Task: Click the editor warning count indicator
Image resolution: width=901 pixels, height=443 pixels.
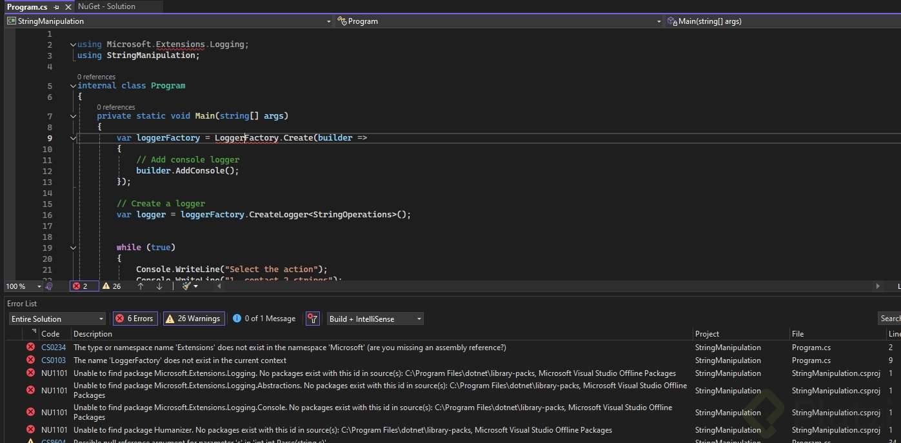Action: coord(112,286)
